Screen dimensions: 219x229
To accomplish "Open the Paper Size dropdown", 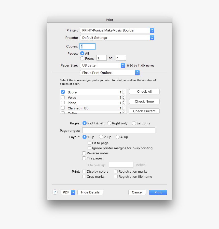I will point(102,65).
